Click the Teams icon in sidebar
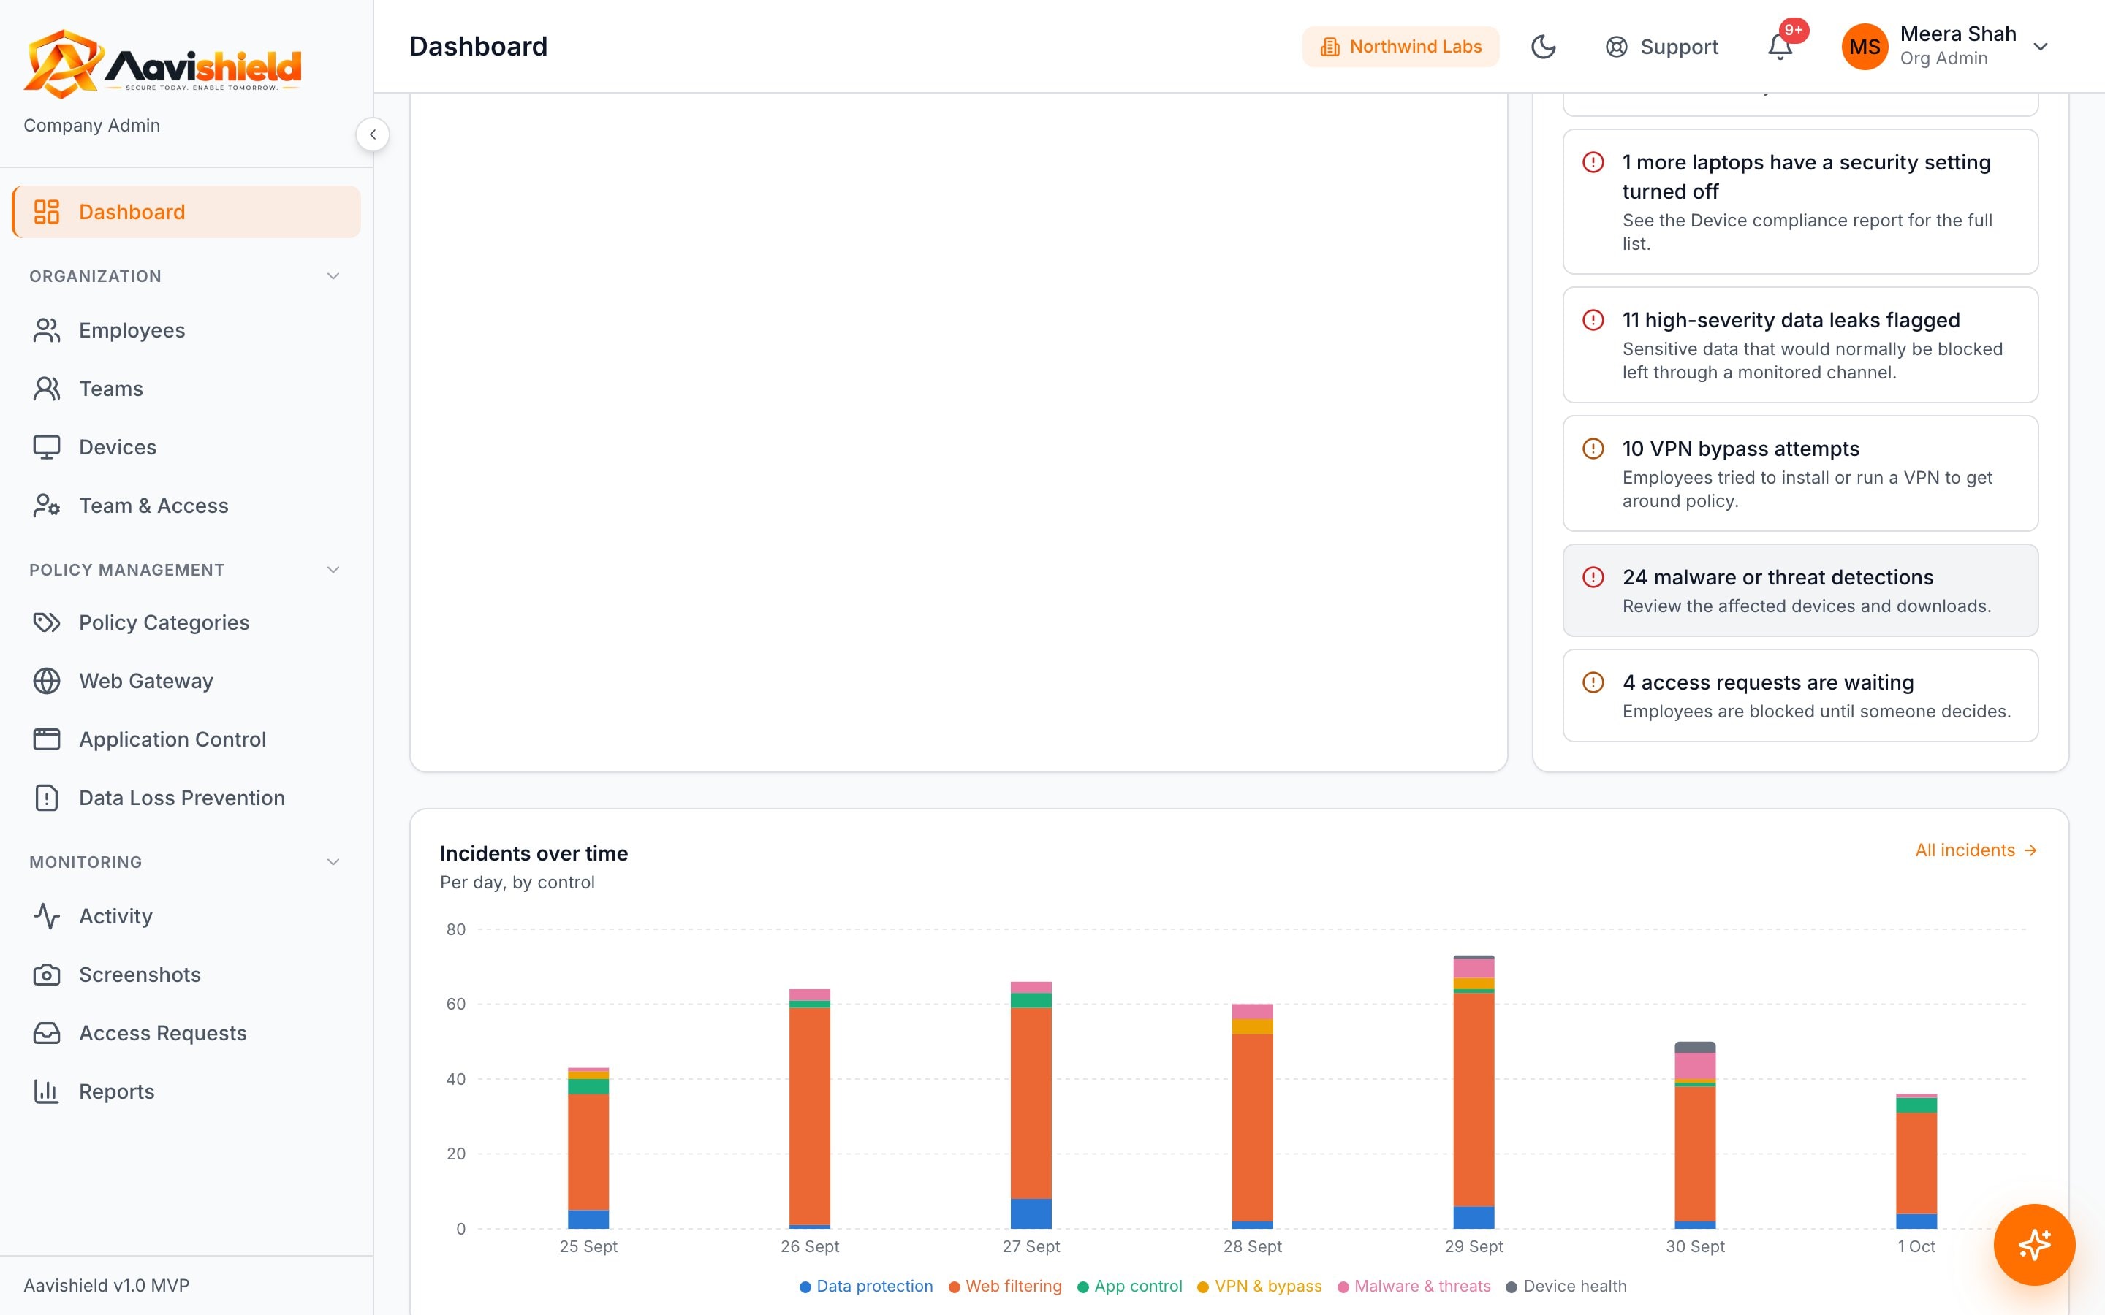 46,389
